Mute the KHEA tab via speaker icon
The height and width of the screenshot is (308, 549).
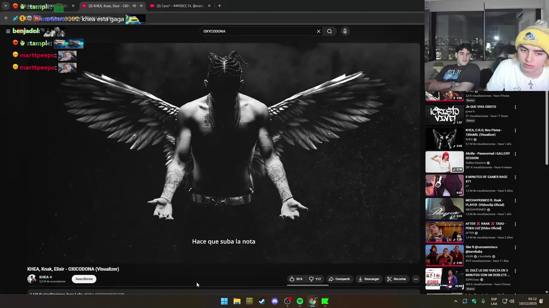(134, 6)
